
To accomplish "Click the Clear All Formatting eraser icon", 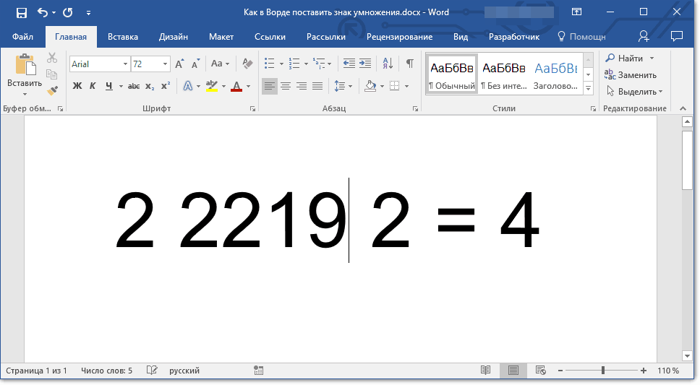I will pyautogui.click(x=247, y=64).
